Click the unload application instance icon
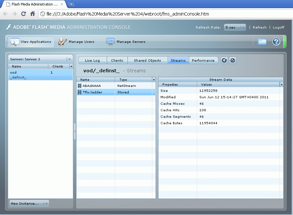 coord(233,60)
